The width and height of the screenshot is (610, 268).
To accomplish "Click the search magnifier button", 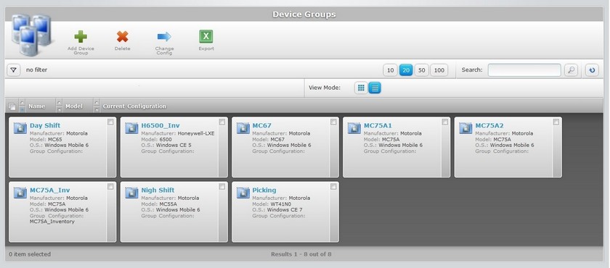I will [571, 70].
